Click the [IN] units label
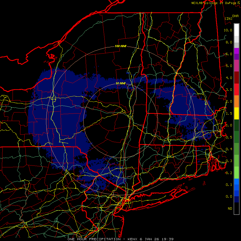The height and width of the screenshot is (241, 241). click(x=228, y=18)
